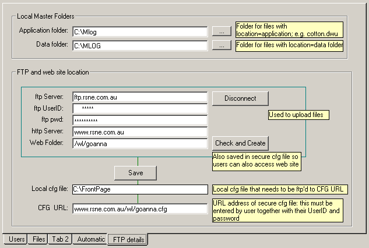Click browse button for Data folder
The height and width of the screenshot is (248, 369).
point(222,45)
